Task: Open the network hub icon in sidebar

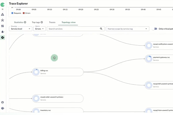Action: [x=2, y=20]
